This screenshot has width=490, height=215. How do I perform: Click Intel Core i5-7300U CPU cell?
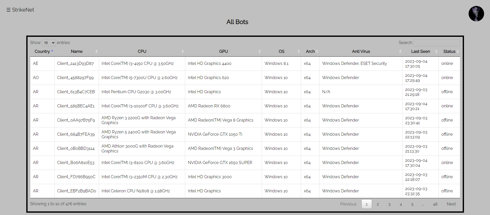(x=142, y=78)
